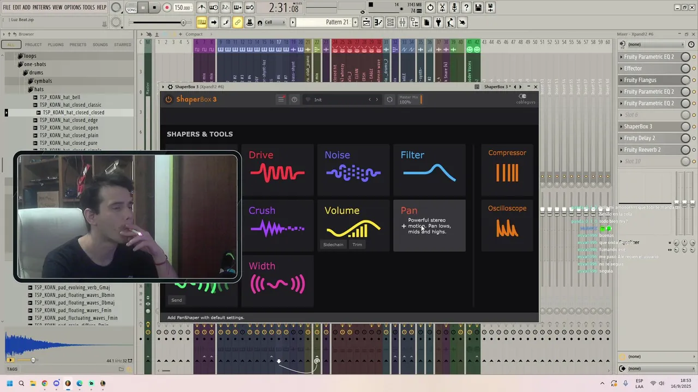Click ShaperBox help question icon
This screenshot has width=698, height=392.
(294, 99)
